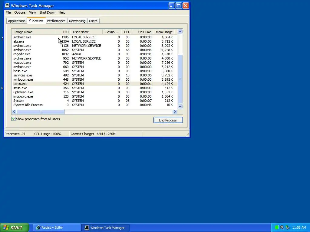Viewport: 310px width, 232px height.
Task: Click the Admin user name cell
Action: [x=77, y=54]
